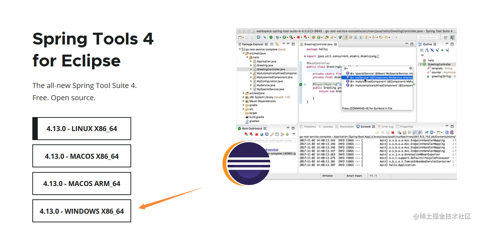Viewport: 478px width, 227px height.
Task: Open the Properties tab
Action: [x=405, y=126]
